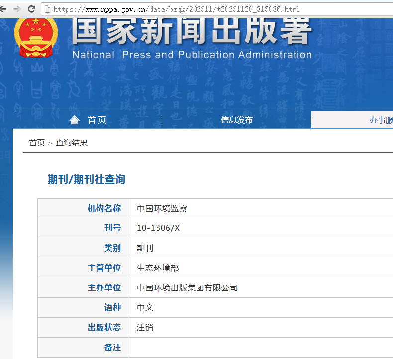Go to 首页 in the breadcrumb
The width and height of the screenshot is (393, 359).
36,143
